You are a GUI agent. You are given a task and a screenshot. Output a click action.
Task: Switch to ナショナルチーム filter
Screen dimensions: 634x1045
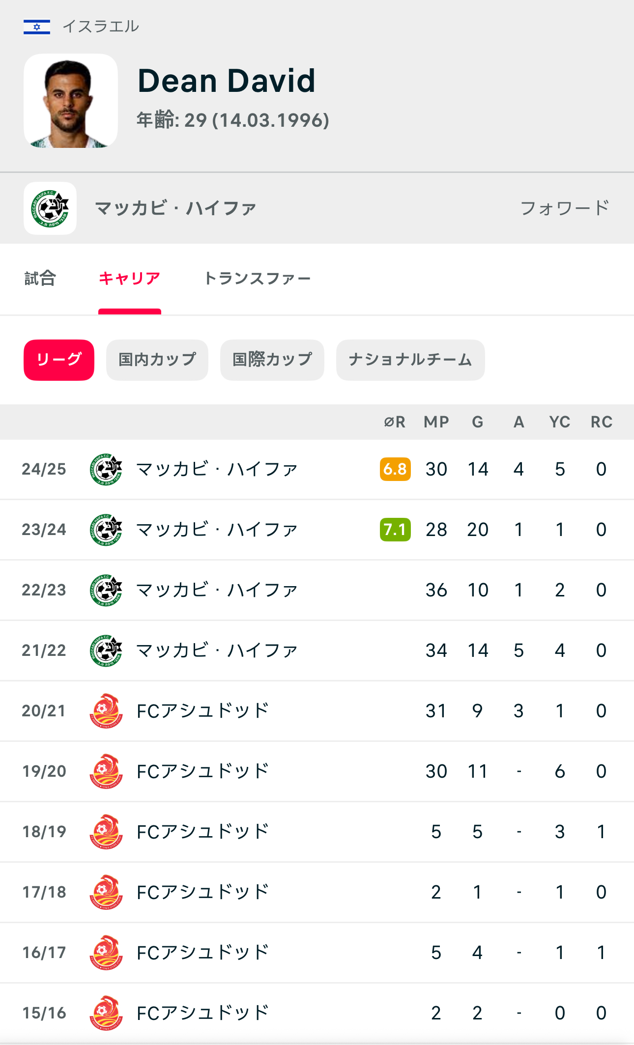(410, 360)
